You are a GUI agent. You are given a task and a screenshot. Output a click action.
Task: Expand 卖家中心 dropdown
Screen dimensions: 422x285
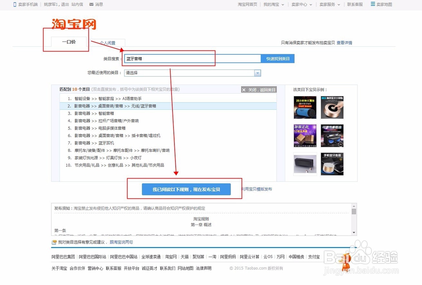(x=311, y=5)
